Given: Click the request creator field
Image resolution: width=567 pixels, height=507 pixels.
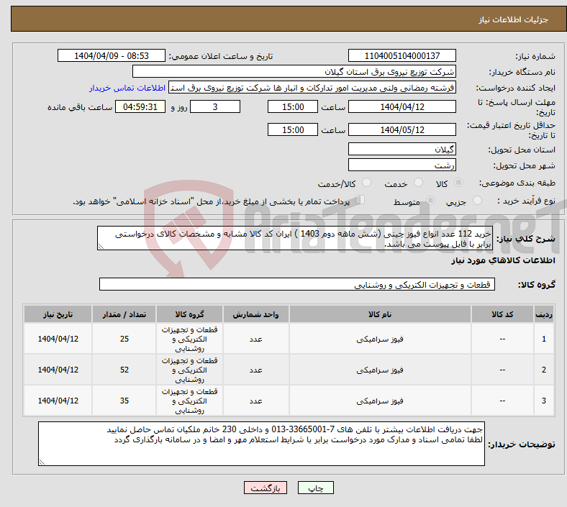Looking at the screenshot, I should pos(312,88).
